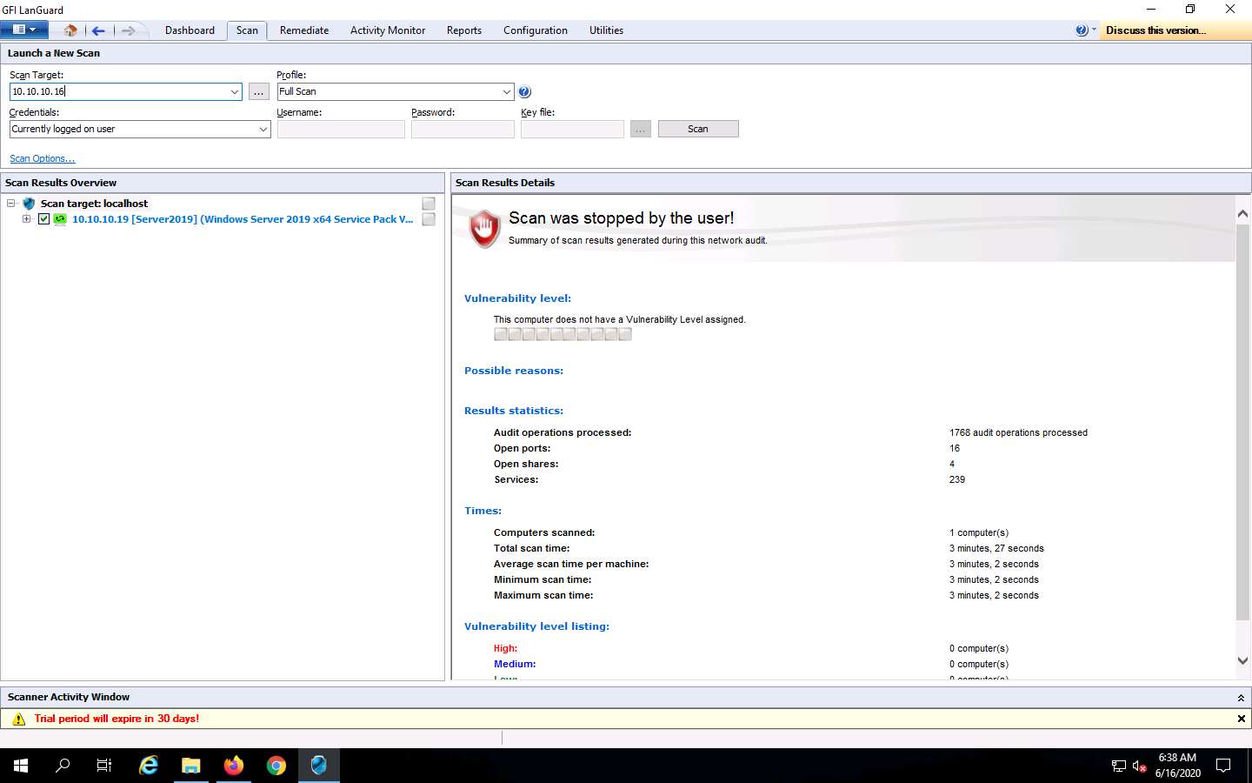1252x783 pixels.
Task: Click the volume tray icon
Action: click(1139, 766)
